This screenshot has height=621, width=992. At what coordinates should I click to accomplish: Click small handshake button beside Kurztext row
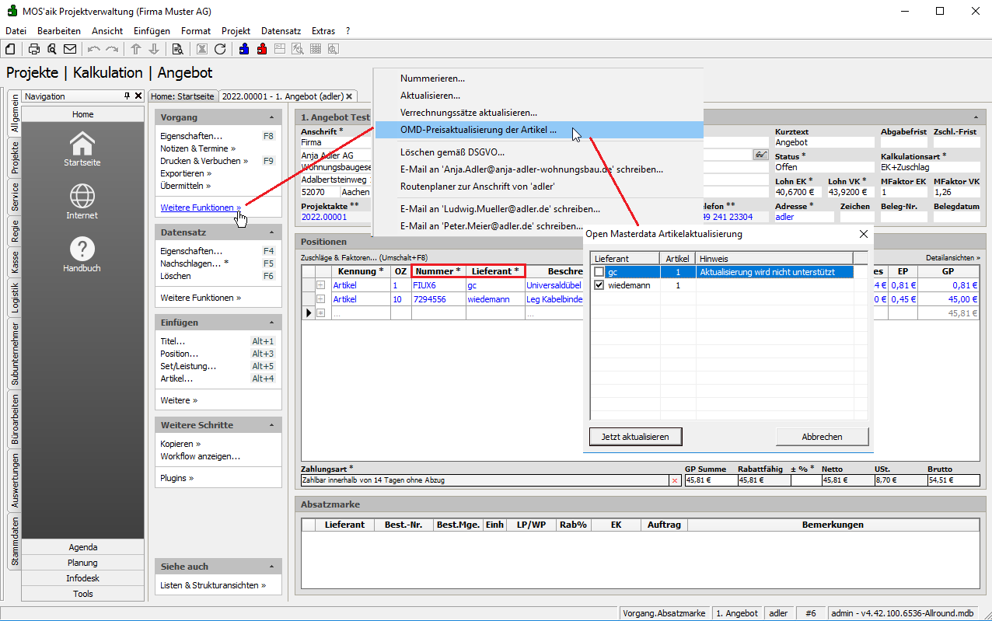click(760, 155)
